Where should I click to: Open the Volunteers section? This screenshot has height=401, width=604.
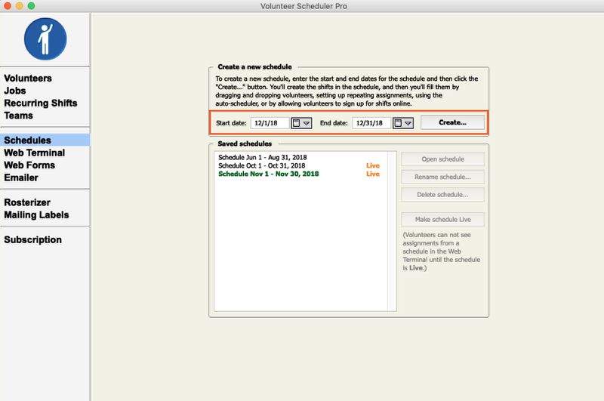28,79
